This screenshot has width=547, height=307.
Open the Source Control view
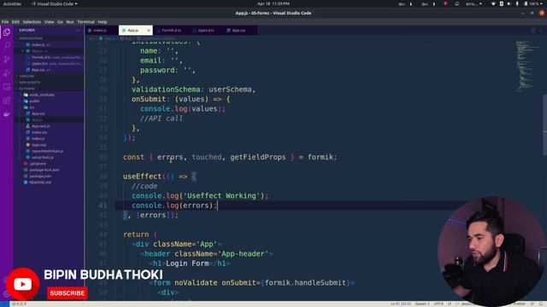(x=7, y=60)
